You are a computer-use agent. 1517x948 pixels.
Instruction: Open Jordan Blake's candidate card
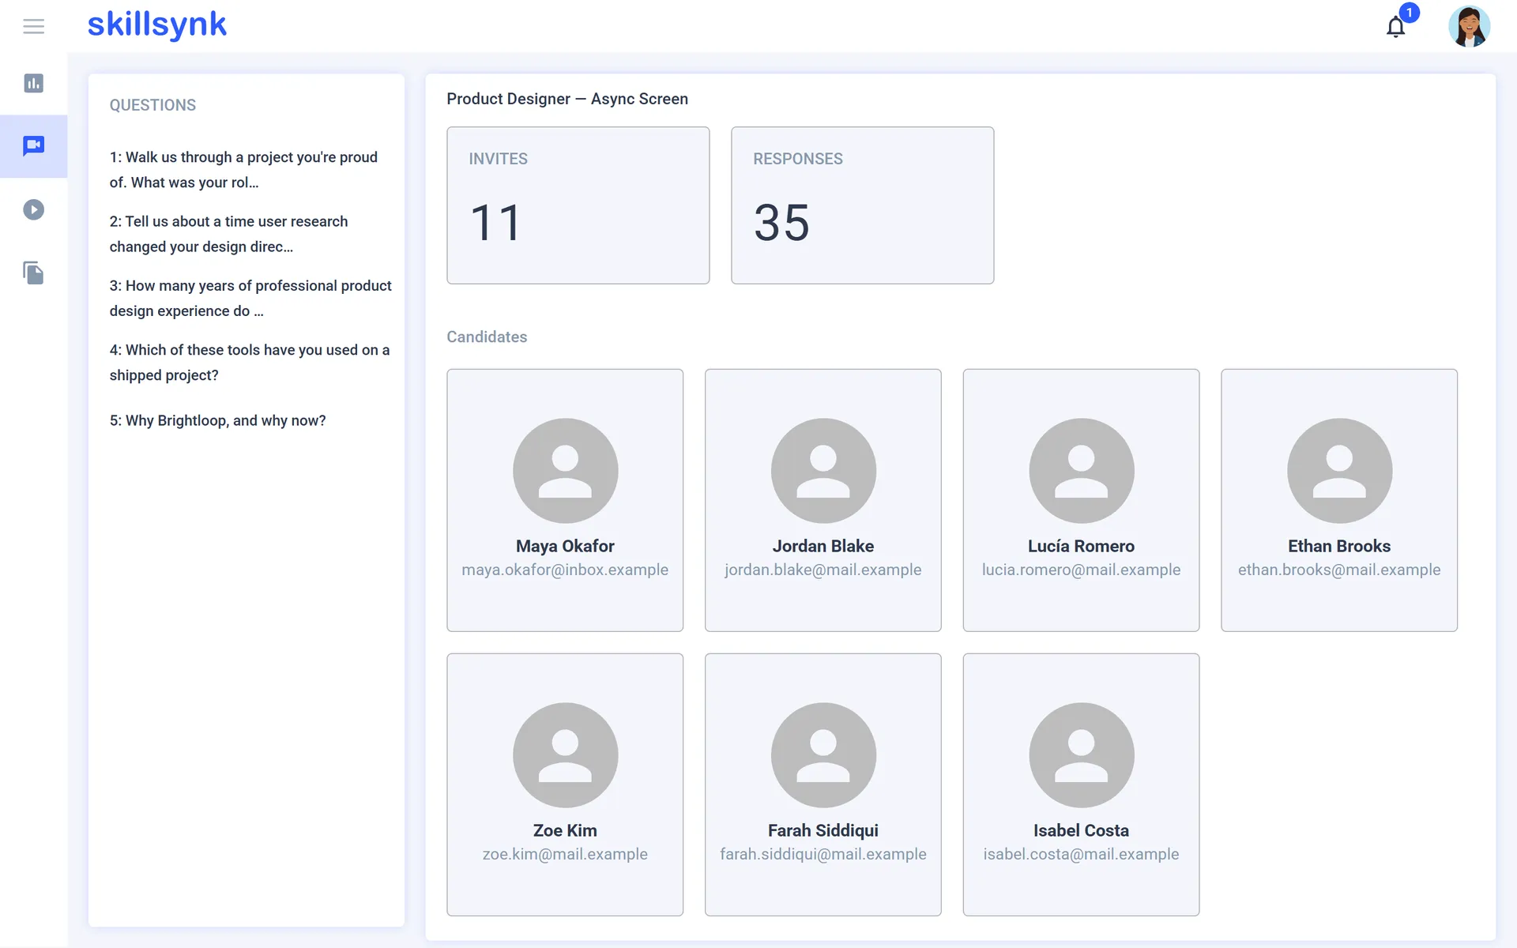pos(823,500)
